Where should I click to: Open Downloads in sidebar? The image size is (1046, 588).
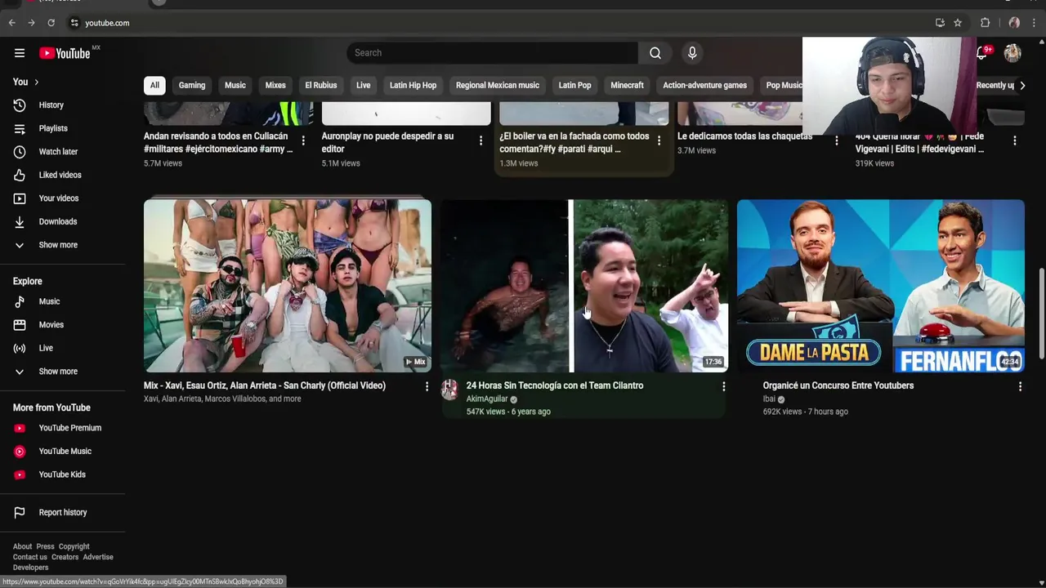[62, 221]
